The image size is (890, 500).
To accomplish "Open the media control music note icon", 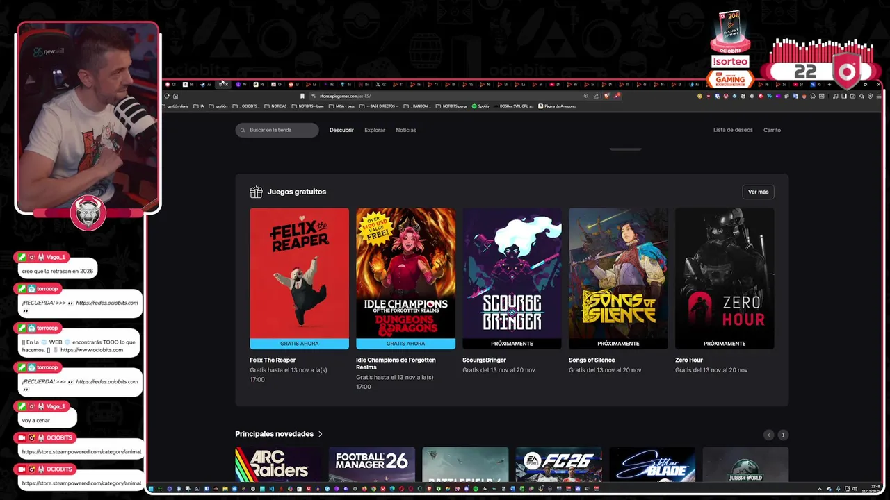I will pos(835,96).
